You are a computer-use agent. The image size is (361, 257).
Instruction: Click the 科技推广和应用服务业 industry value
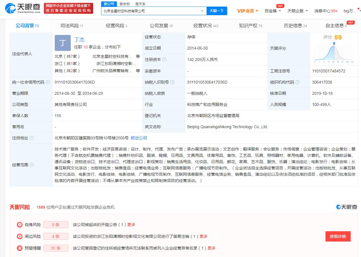(x=207, y=104)
